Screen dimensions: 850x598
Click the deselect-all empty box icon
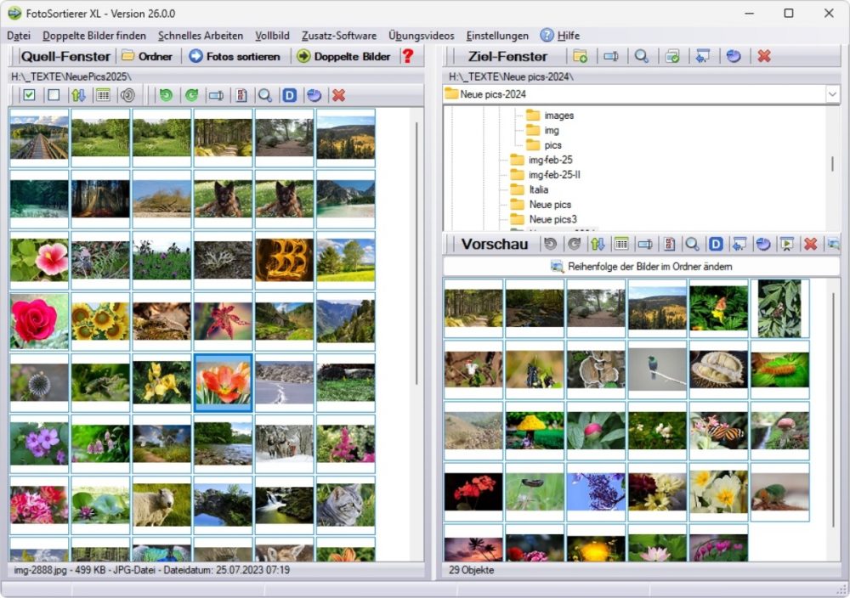click(x=54, y=95)
